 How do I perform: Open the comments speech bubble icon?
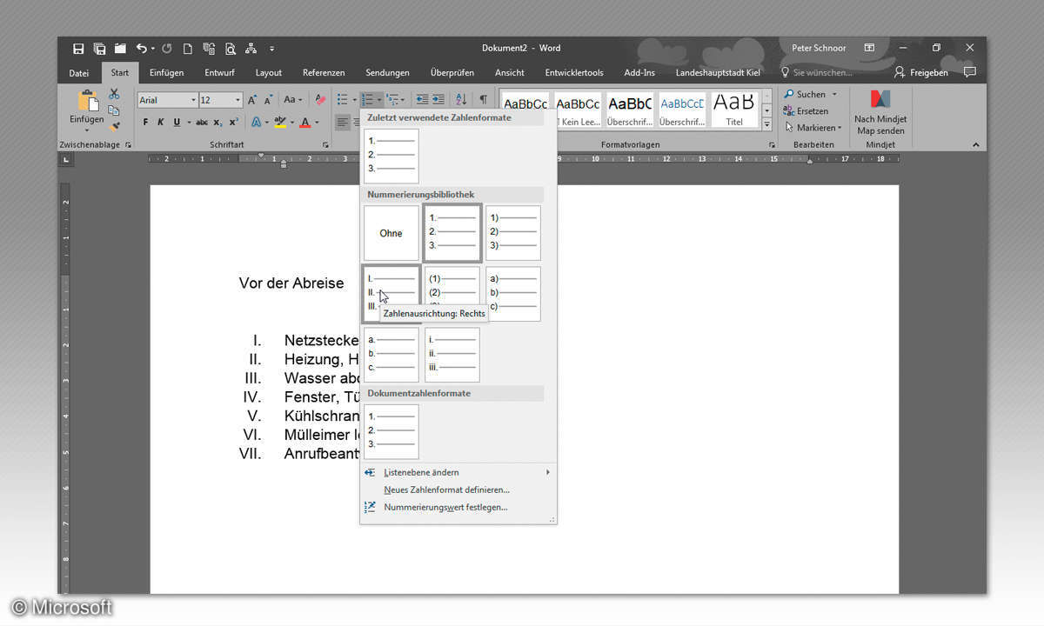pyautogui.click(x=969, y=72)
